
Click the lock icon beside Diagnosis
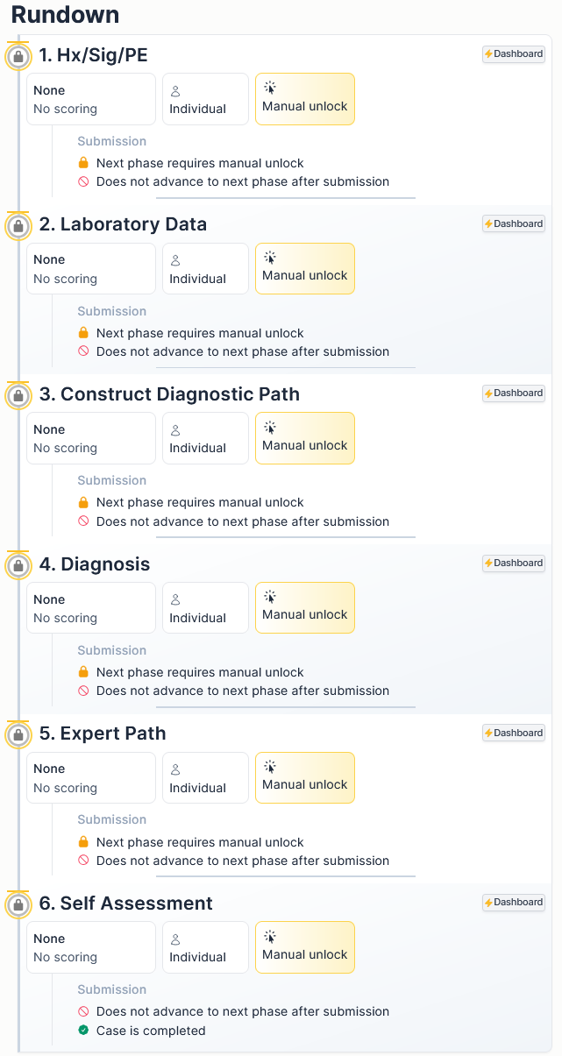(x=18, y=566)
